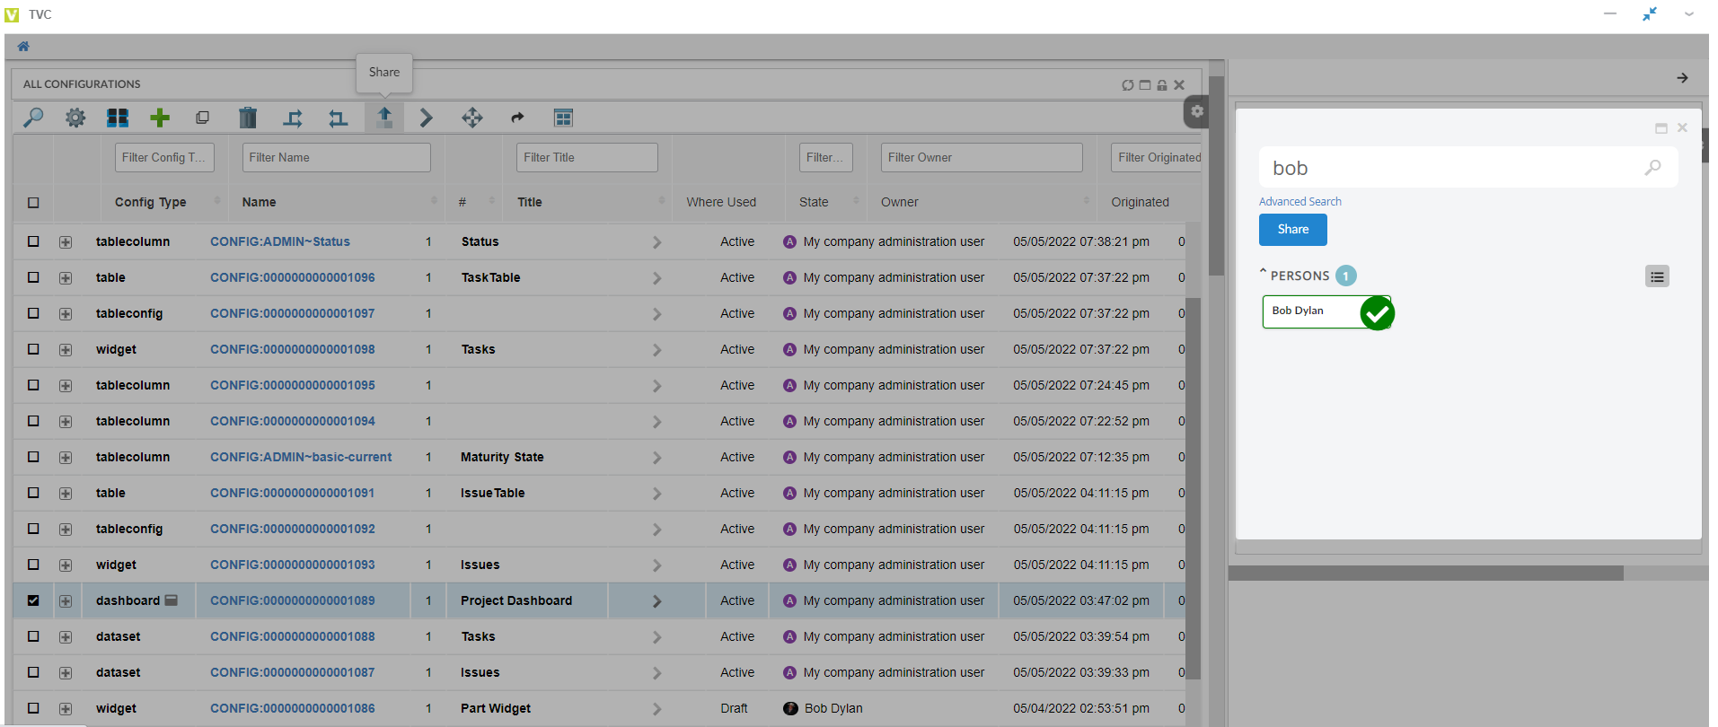This screenshot has width=1718, height=727.
Task: Sort by the Owner column header
Action: tap(899, 203)
